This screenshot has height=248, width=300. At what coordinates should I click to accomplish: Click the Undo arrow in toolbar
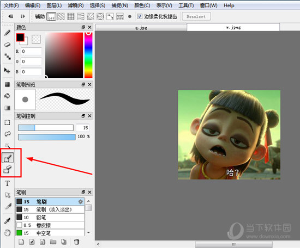[x=11, y=16]
